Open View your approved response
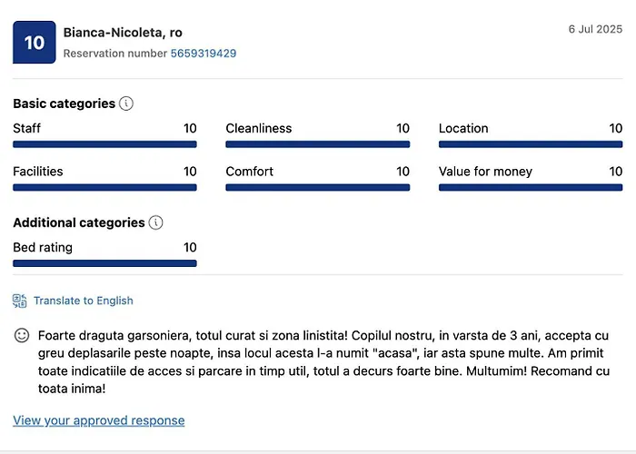636x454 pixels. [98, 420]
